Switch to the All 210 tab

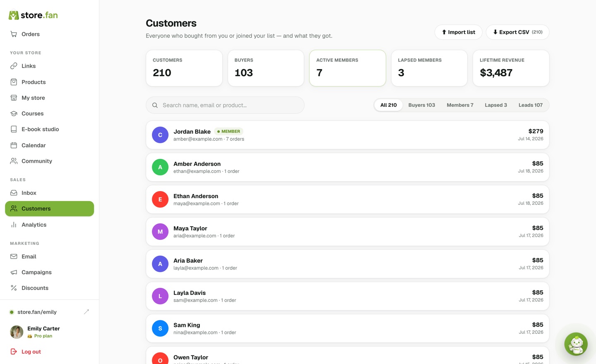[x=389, y=105]
